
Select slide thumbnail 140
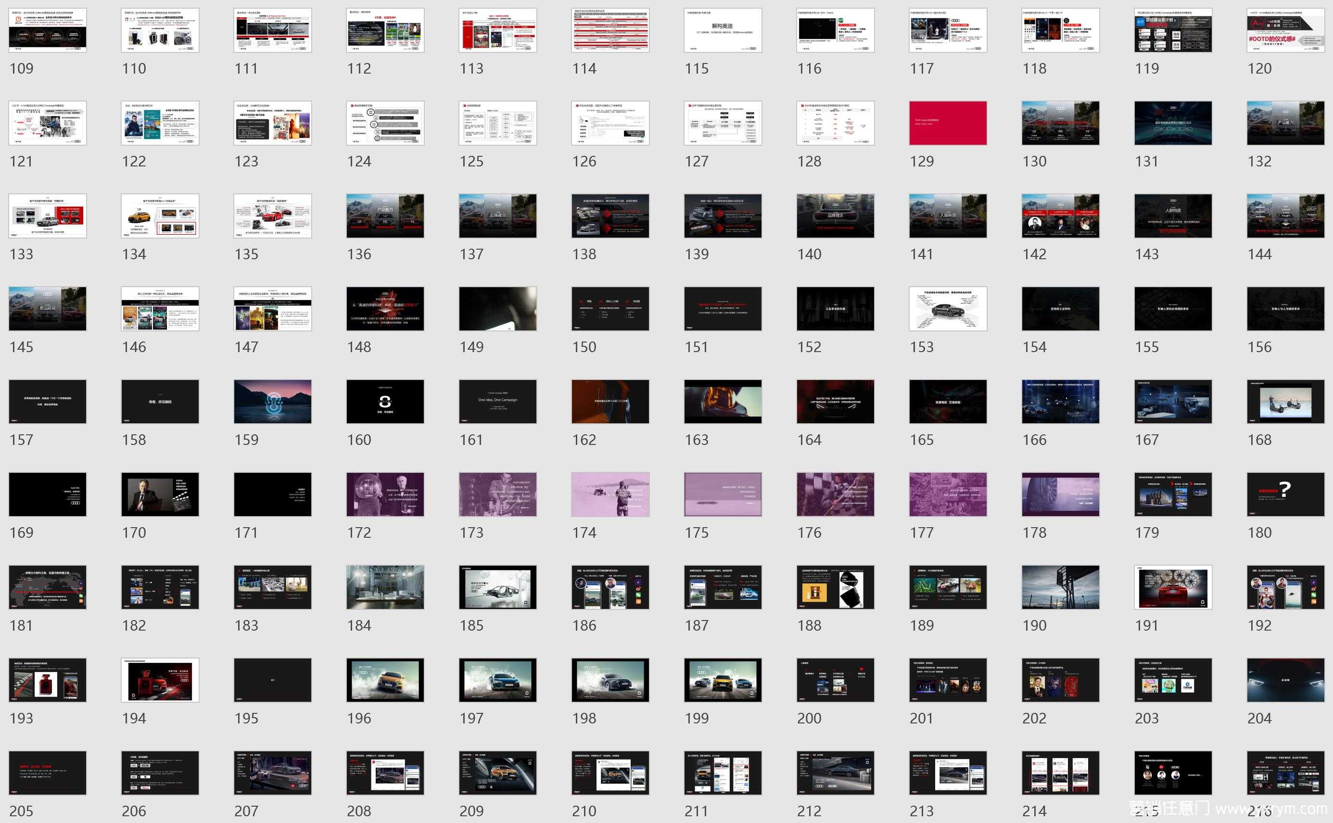pos(836,216)
